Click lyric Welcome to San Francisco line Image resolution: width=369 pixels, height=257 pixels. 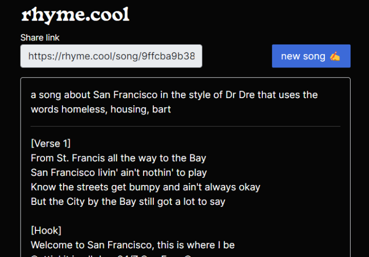[133, 245]
